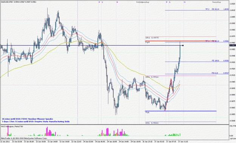Screen dimensions: 236x143
Task: Click the Tuesday day label
Action: pyautogui.click(x=216, y=2)
